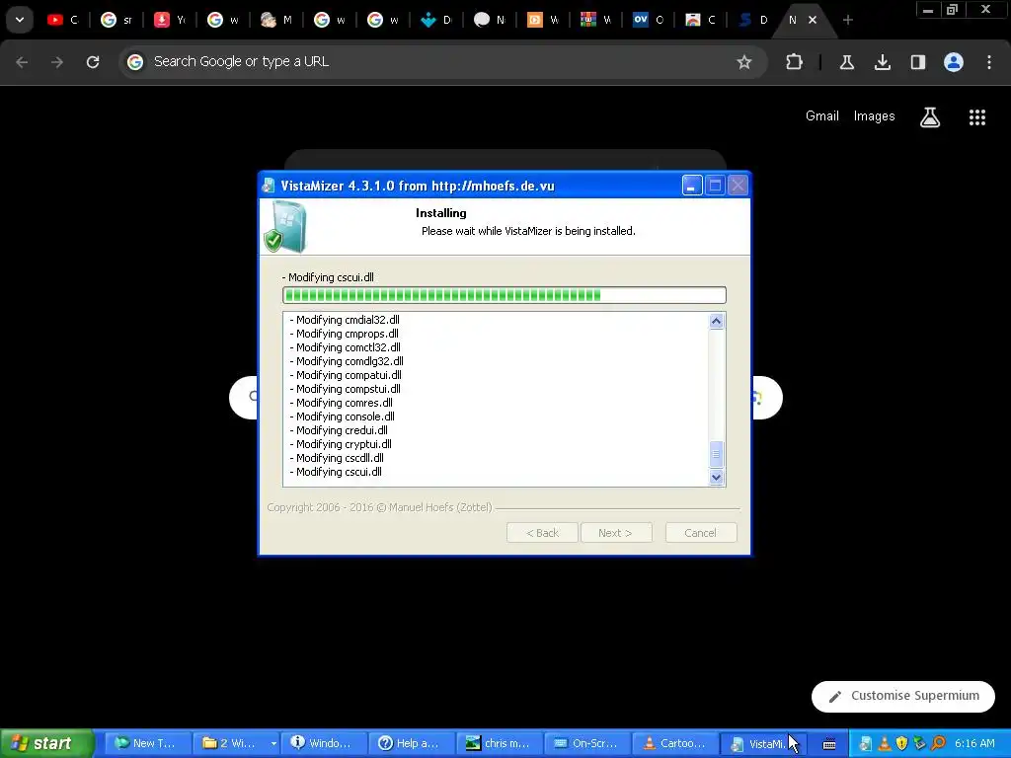1011x758 pixels.
Task: Click the 6:16 AM system clock
Action: pos(974,744)
